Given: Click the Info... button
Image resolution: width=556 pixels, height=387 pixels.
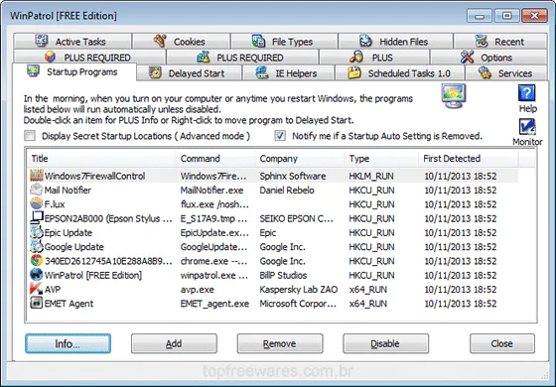Looking at the screenshot, I should pos(69,343).
